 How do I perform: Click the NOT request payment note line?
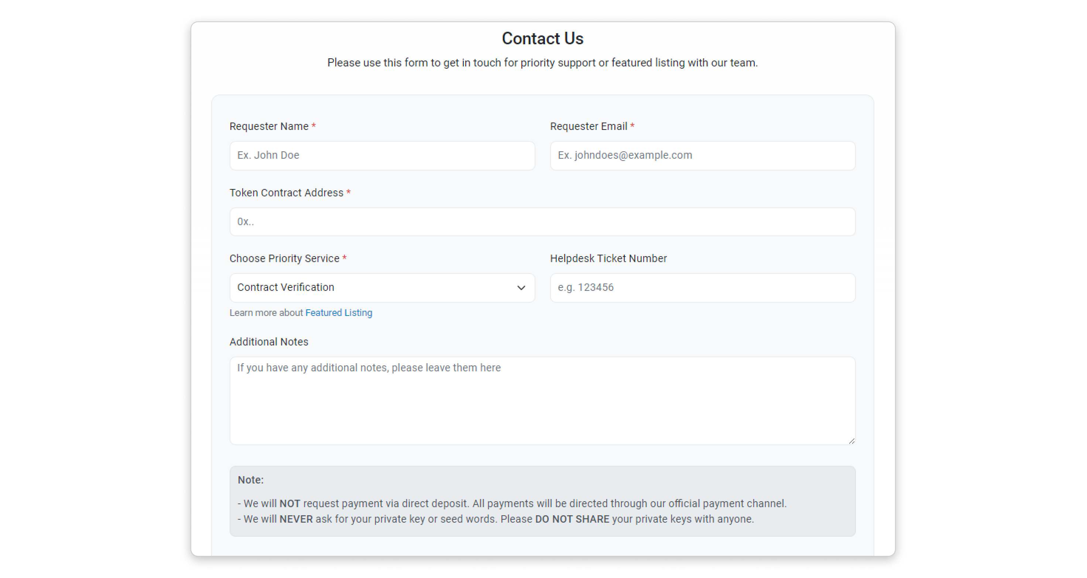tap(511, 503)
